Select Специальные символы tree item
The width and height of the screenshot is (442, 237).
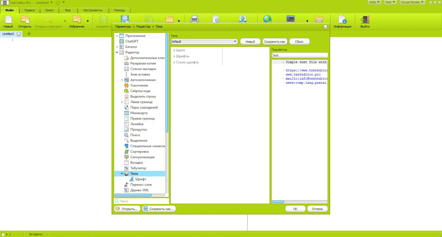click(148, 146)
